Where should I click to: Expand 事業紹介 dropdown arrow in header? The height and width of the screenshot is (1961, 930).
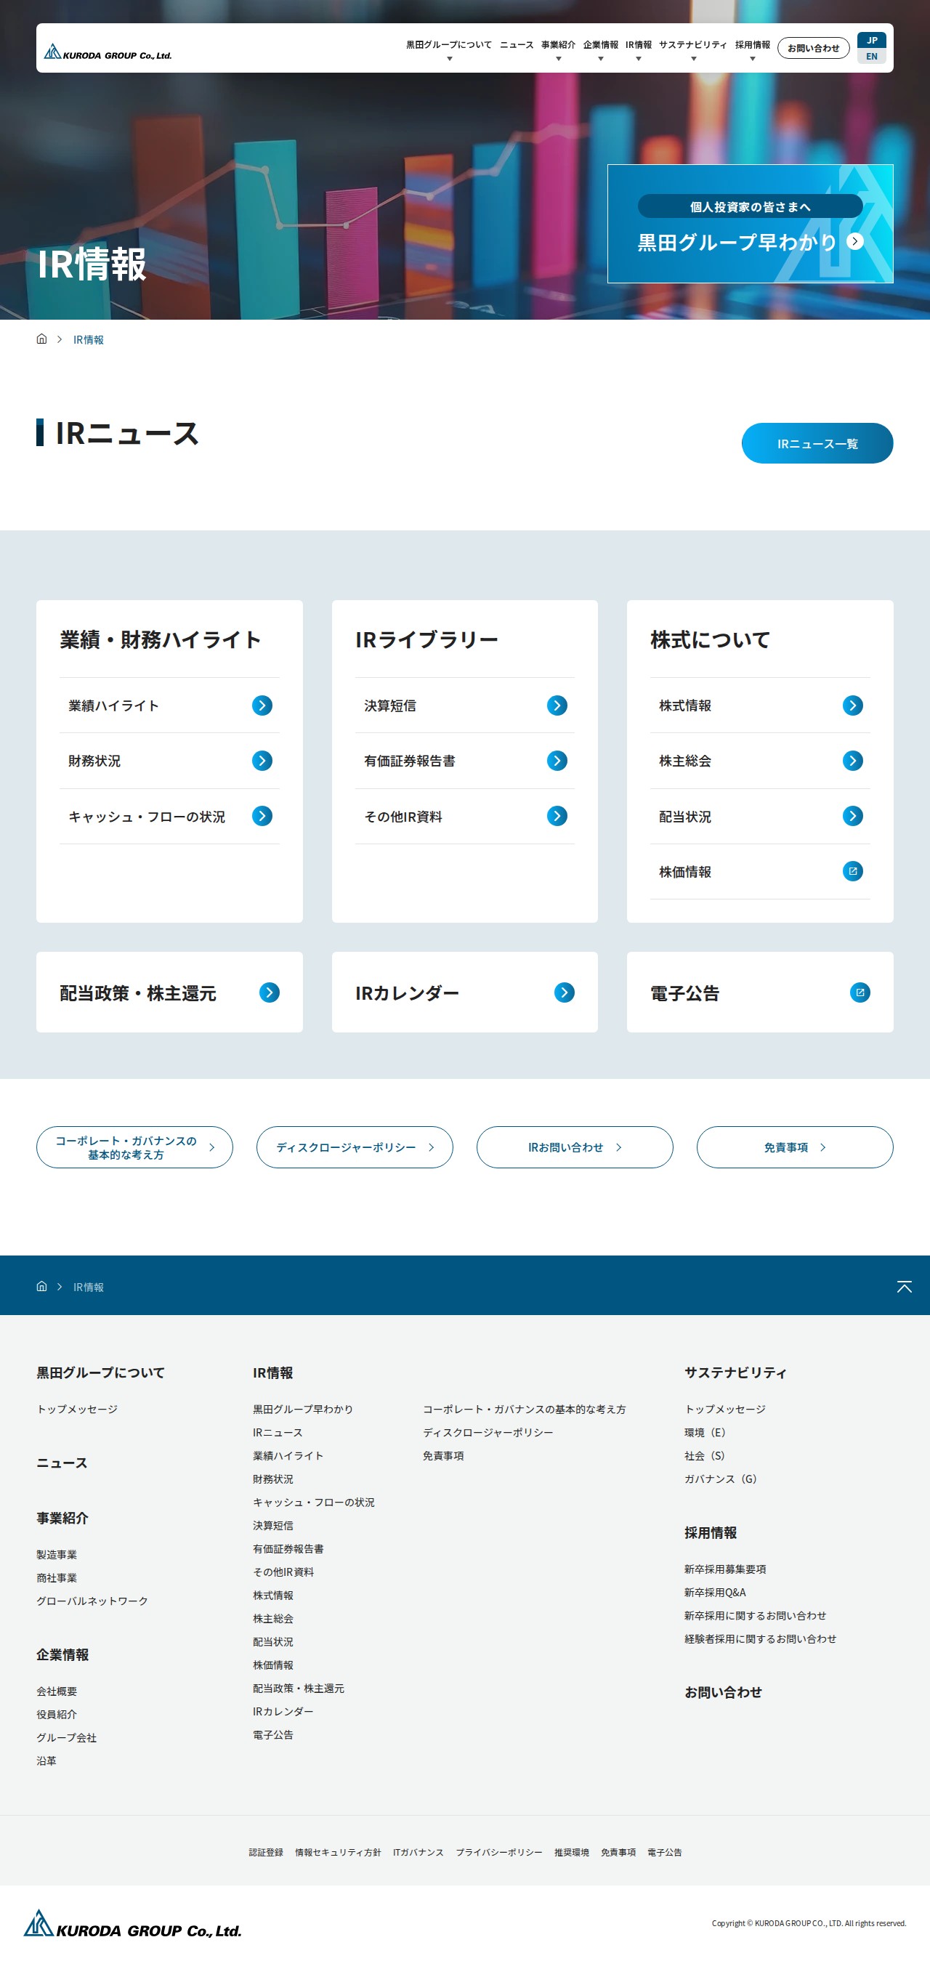coord(558,59)
